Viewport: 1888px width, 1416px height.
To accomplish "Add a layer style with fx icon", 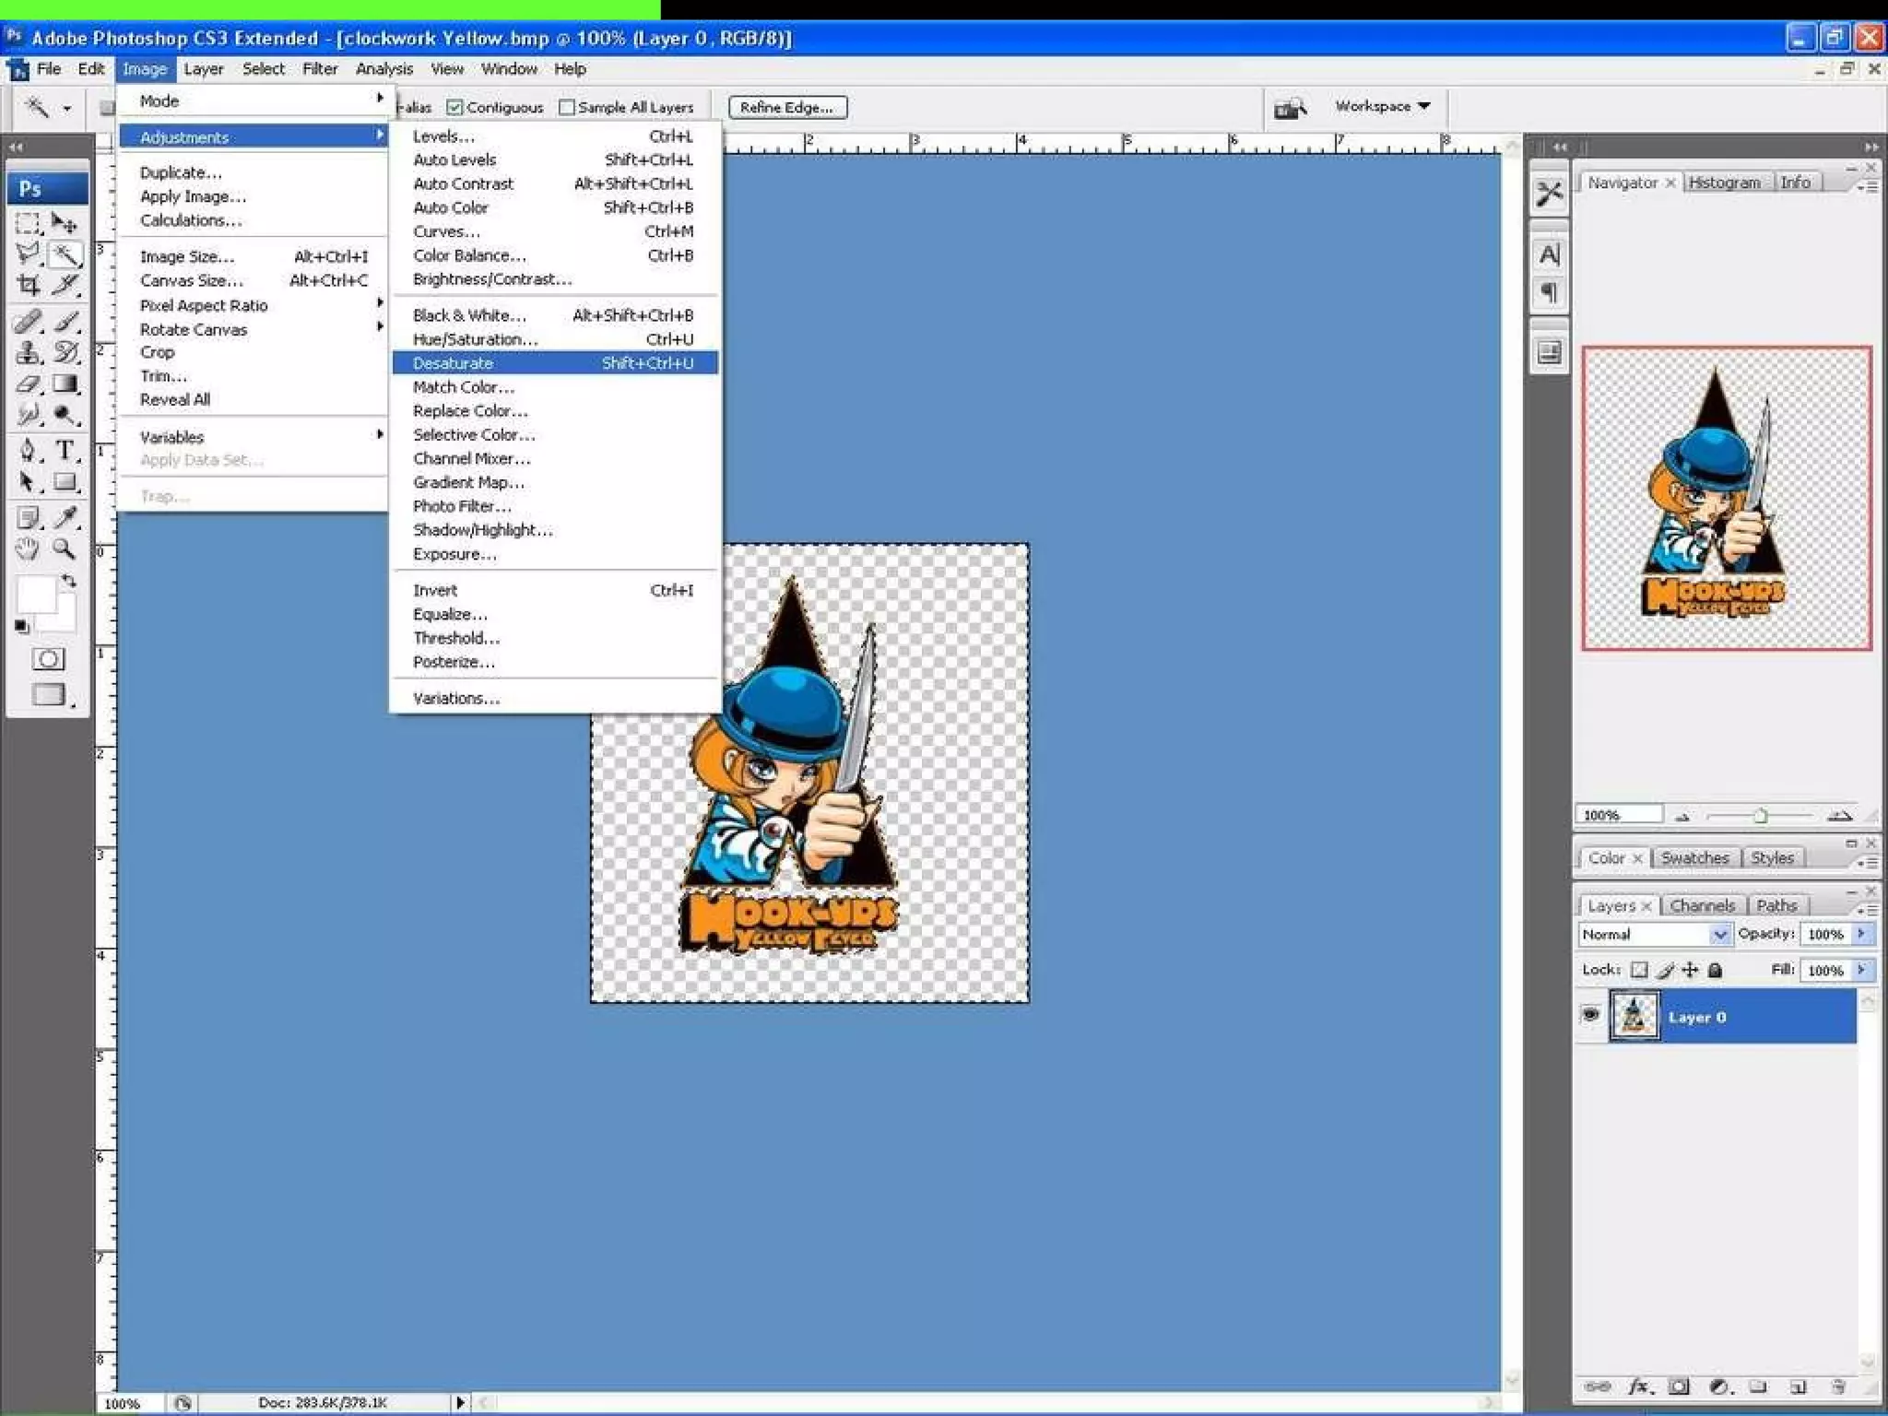I will point(1638,1386).
